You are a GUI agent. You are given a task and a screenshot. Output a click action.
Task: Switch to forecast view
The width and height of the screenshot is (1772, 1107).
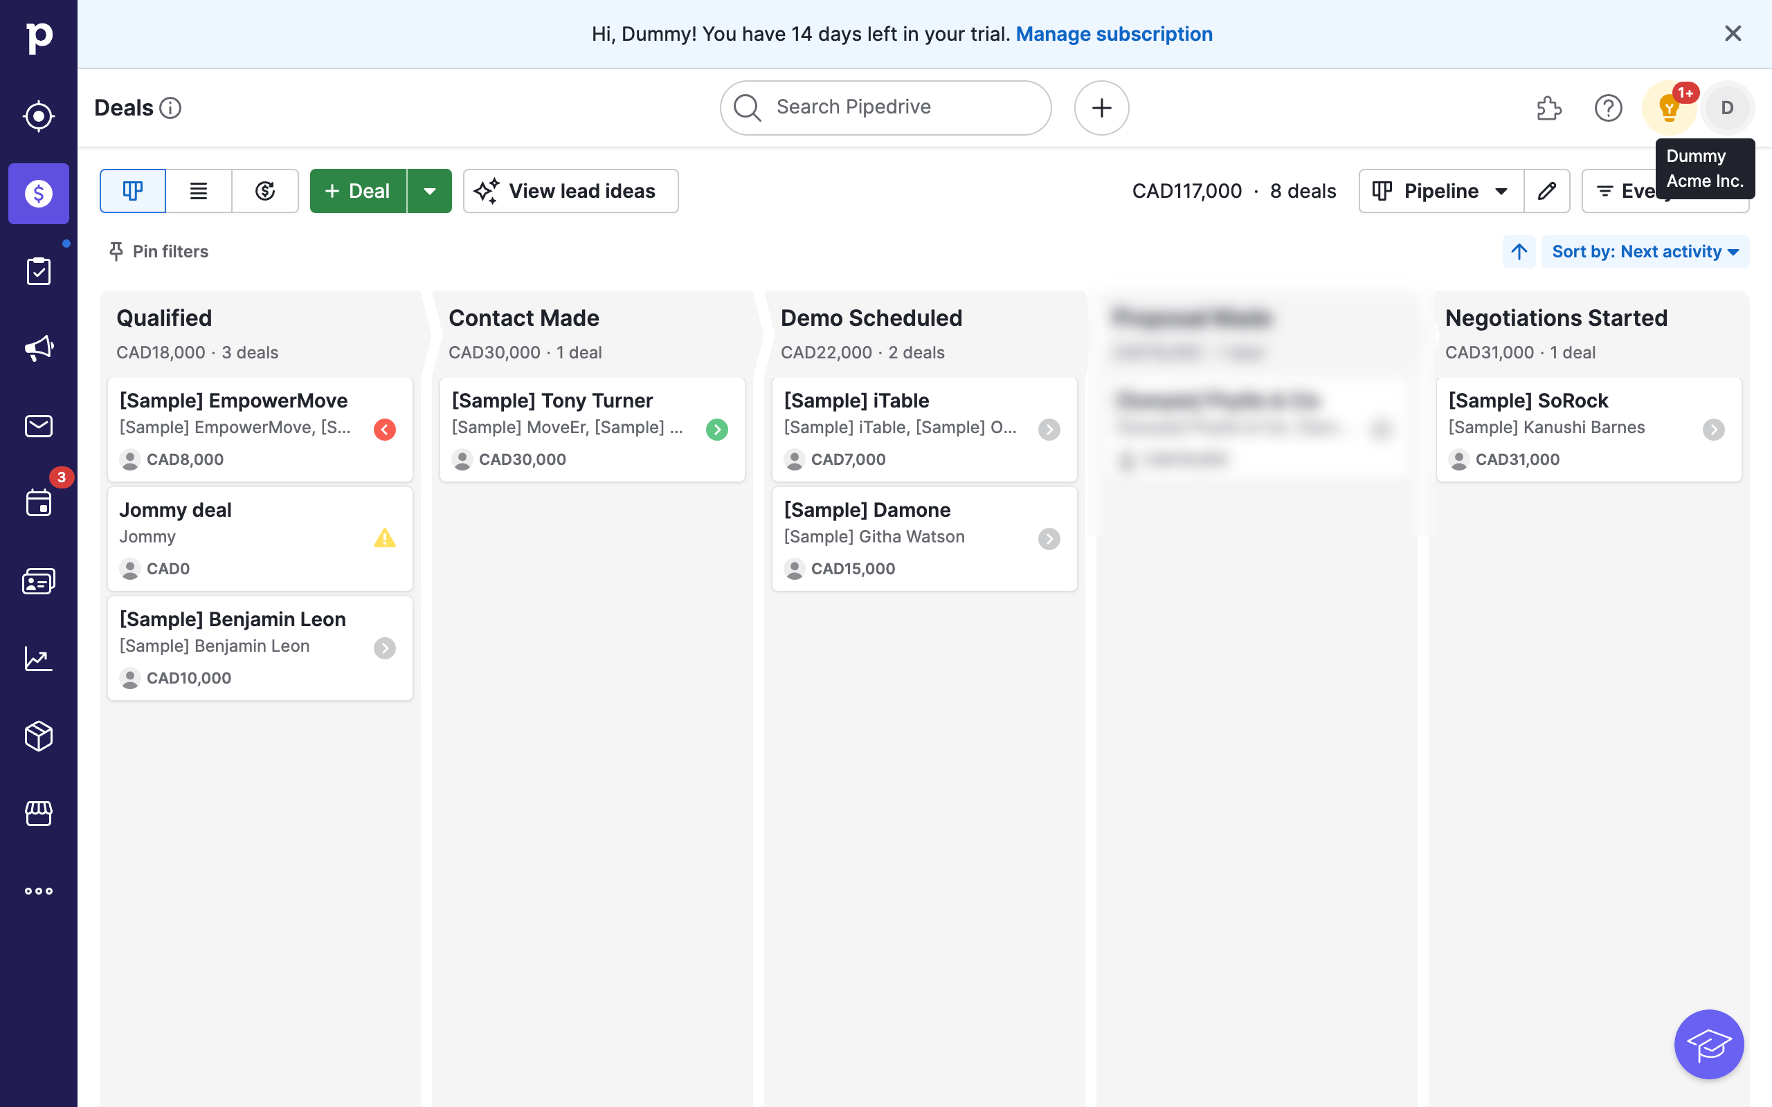pyautogui.click(x=265, y=191)
